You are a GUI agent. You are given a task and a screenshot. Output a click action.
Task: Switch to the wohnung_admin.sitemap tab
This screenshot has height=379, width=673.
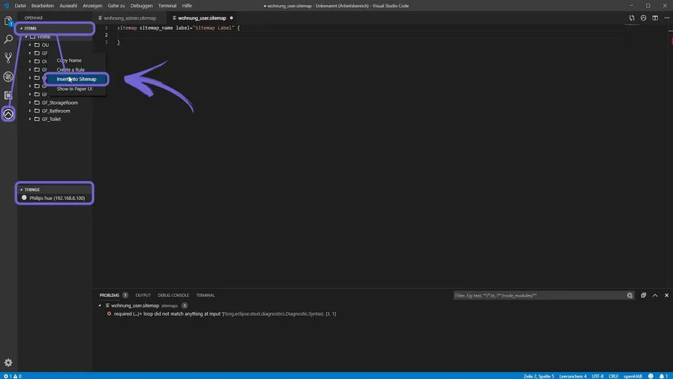[x=129, y=18]
